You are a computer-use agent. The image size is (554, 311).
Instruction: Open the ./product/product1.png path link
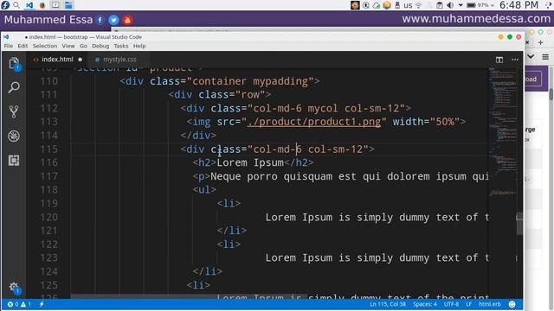313,122
